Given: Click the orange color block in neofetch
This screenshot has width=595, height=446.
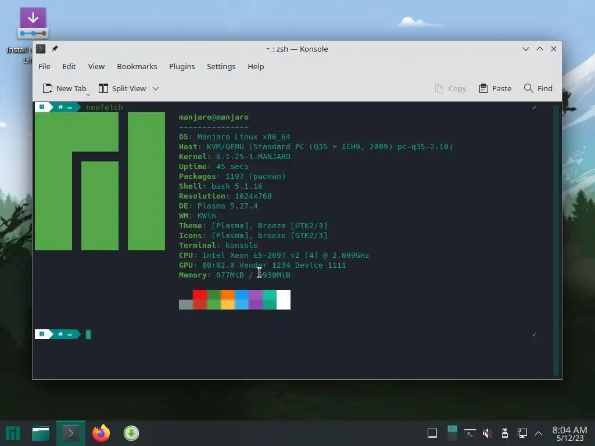Looking at the screenshot, I should coord(228,300).
